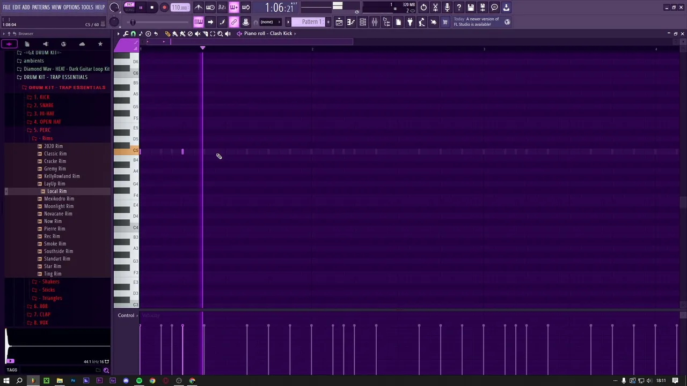Open the Channel rack view
The image size is (687, 386).
pos(362,22)
